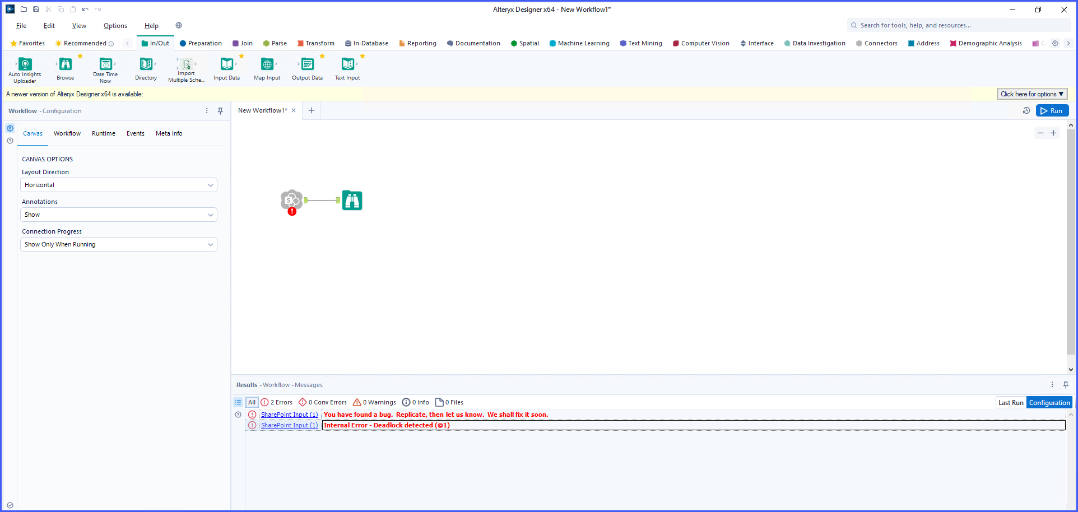Open SharePoint Input link in Deadlock error row
Screen dimensions: 1078x512
click(289, 425)
